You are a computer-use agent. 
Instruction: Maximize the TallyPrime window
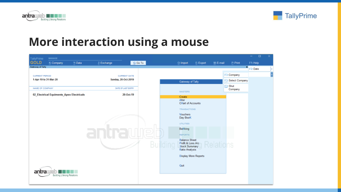coord(260,56)
